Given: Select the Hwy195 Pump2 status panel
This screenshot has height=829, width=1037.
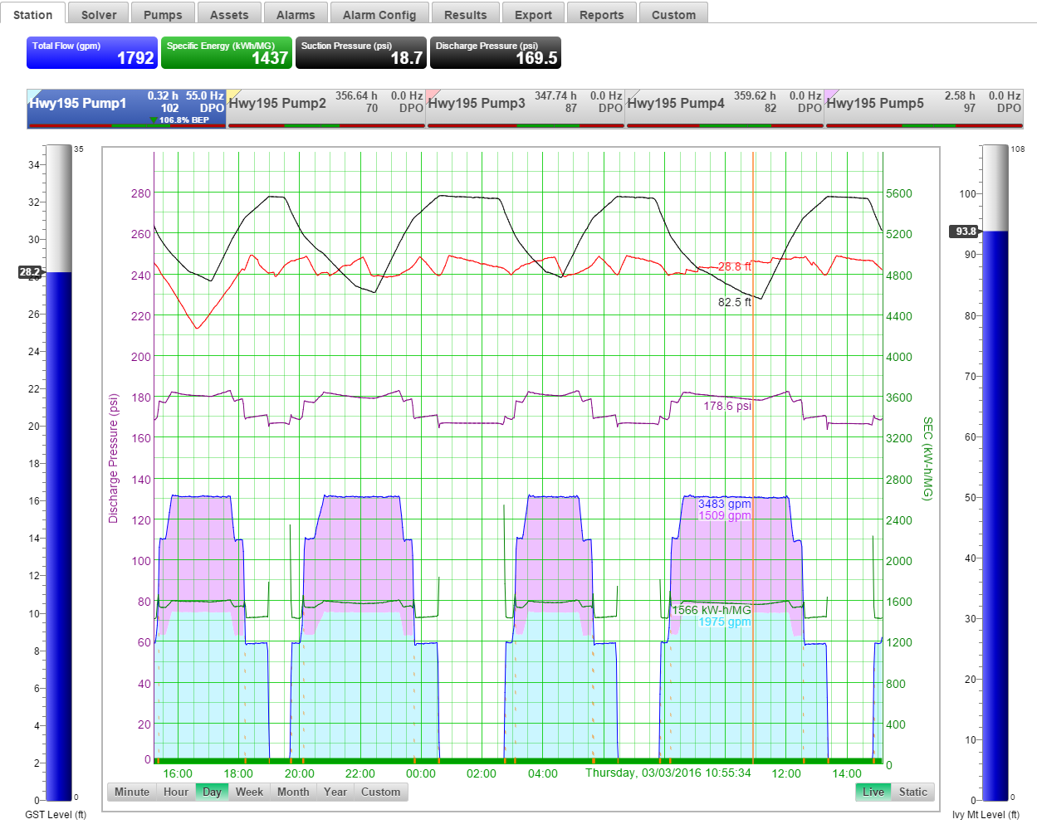Looking at the screenshot, I should pyautogui.click(x=326, y=108).
